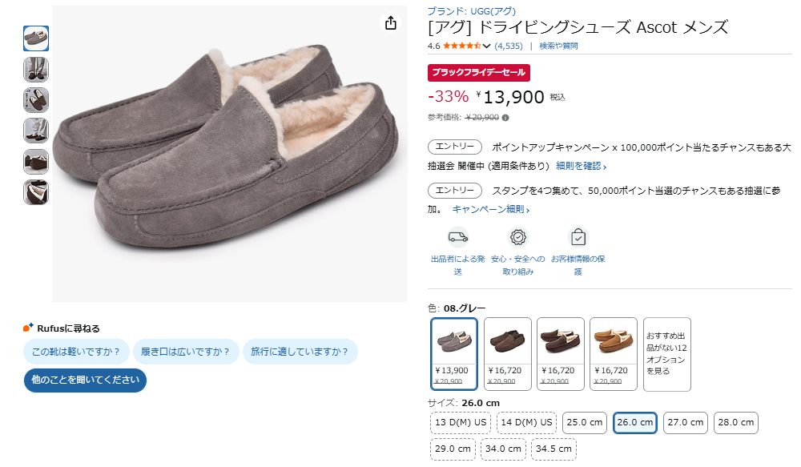Click the delivery truck icon

[x=458, y=237]
